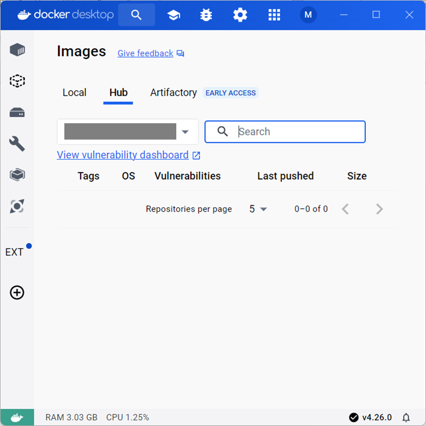Click the CPU 1.25% status text
The height and width of the screenshot is (426, 426).
point(128,417)
